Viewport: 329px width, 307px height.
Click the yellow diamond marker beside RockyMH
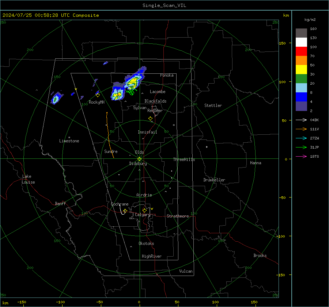click(98, 95)
